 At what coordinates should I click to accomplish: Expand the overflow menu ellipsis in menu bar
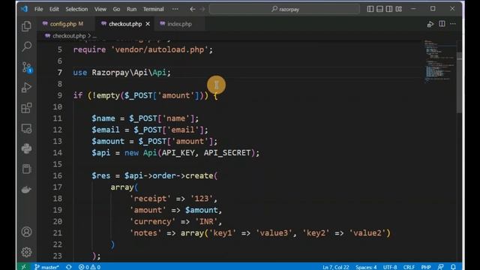[175, 9]
